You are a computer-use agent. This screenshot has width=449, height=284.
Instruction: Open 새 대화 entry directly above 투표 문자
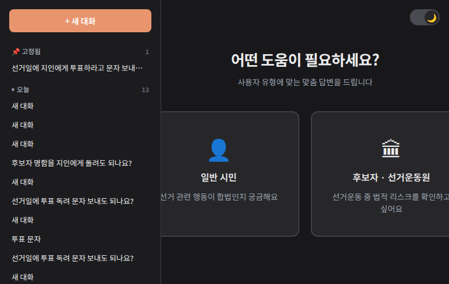(22, 220)
